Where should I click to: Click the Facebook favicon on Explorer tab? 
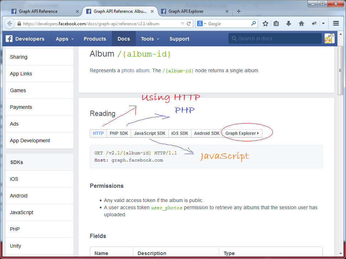pos(164,11)
